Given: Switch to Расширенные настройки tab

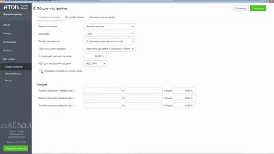Looking at the screenshot, I should [x=102, y=17].
